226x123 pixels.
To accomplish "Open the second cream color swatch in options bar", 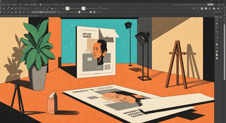I will pyautogui.click(x=83, y=8).
